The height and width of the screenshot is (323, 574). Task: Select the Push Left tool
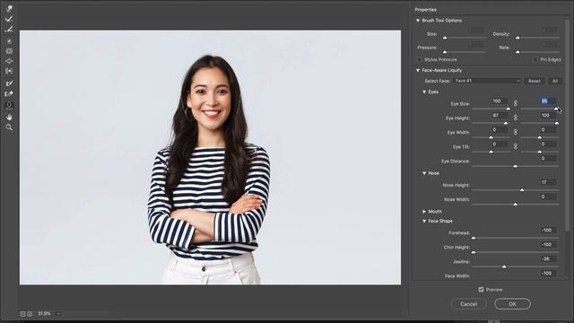tap(9, 71)
